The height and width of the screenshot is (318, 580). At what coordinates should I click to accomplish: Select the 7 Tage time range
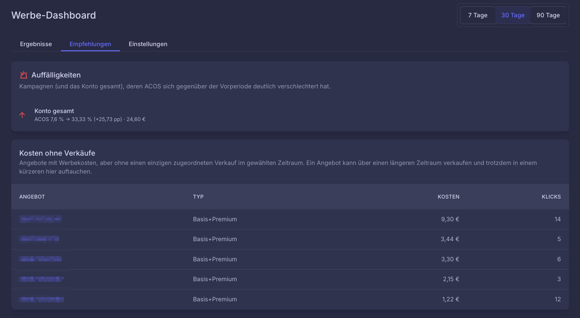[x=478, y=15]
